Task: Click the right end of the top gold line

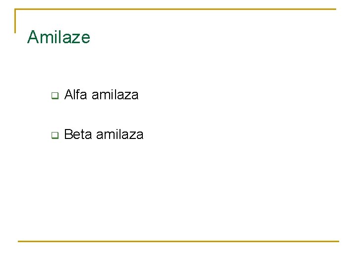Action: coord(335,9)
